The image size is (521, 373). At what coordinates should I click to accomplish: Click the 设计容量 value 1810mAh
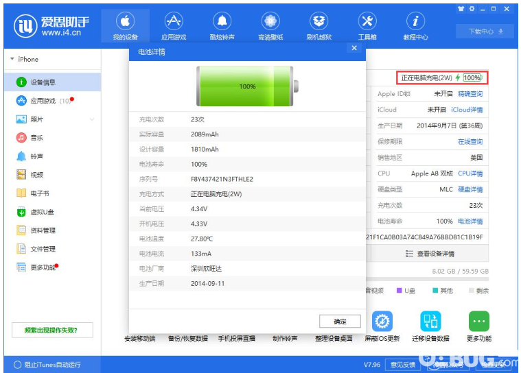coord(205,149)
